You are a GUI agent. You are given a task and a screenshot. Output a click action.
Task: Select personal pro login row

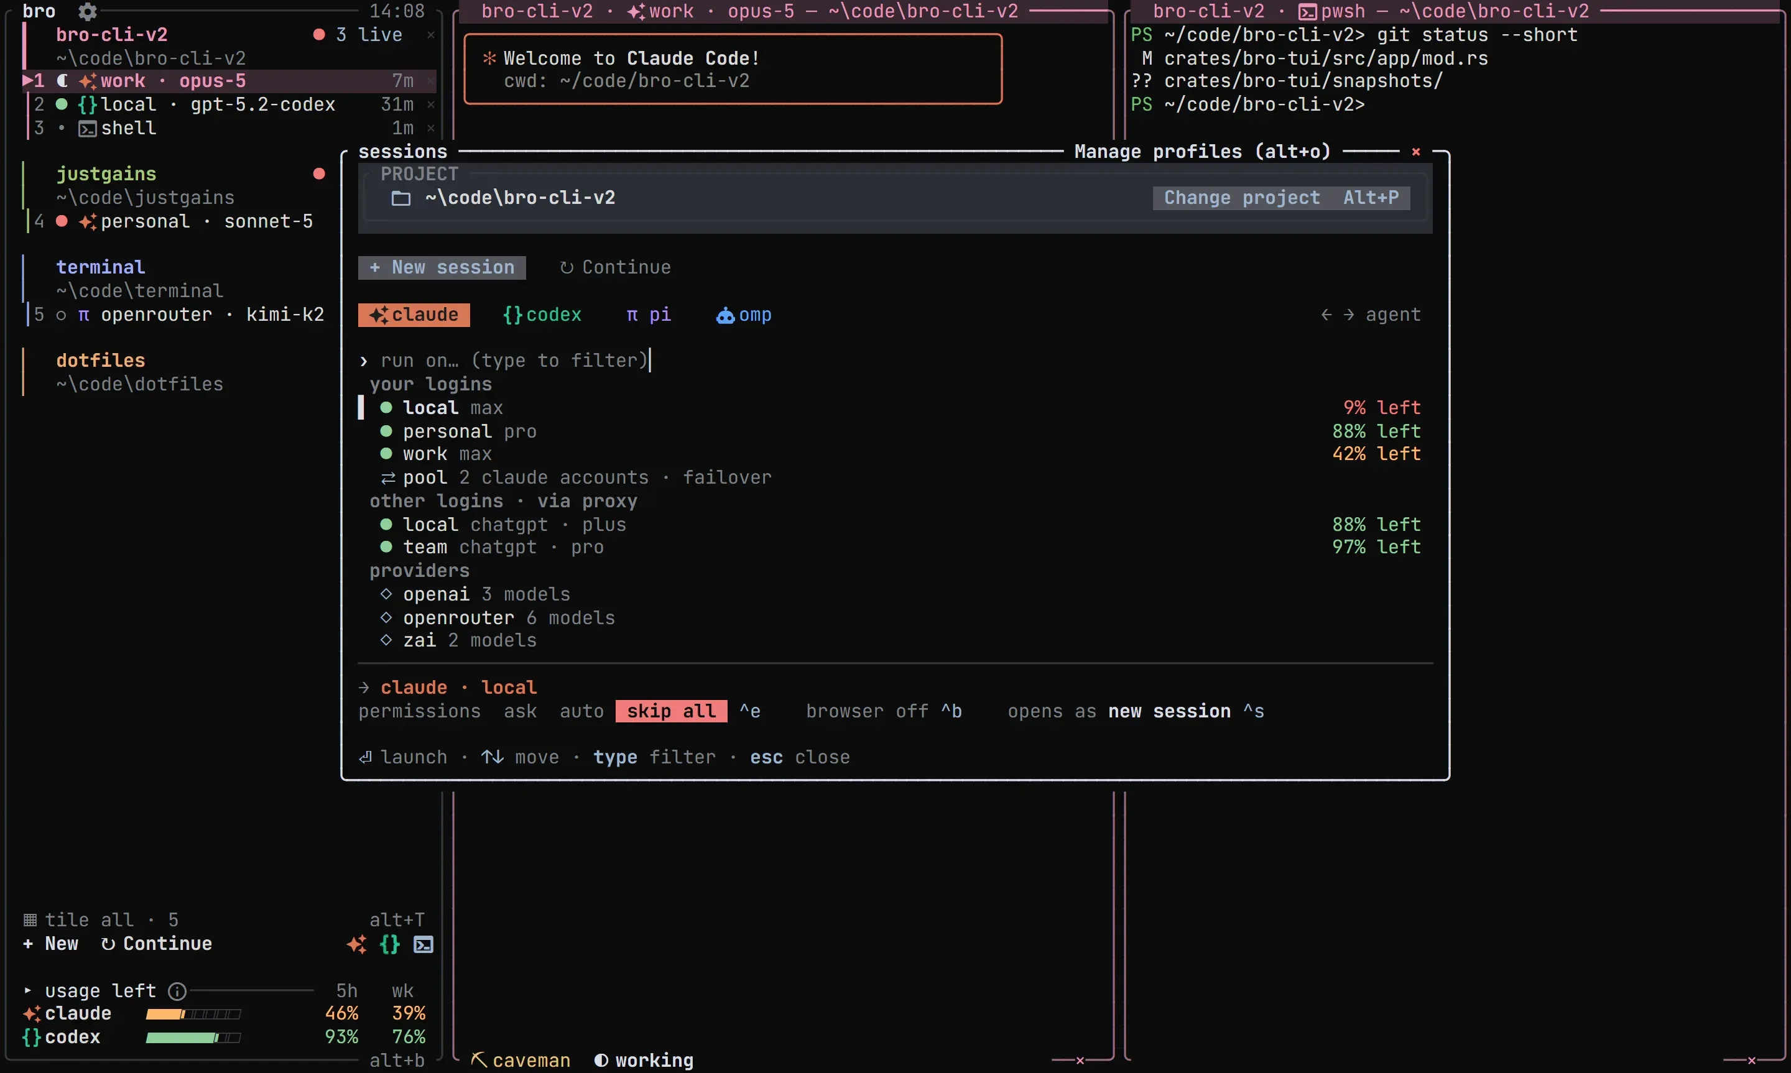[895, 431]
